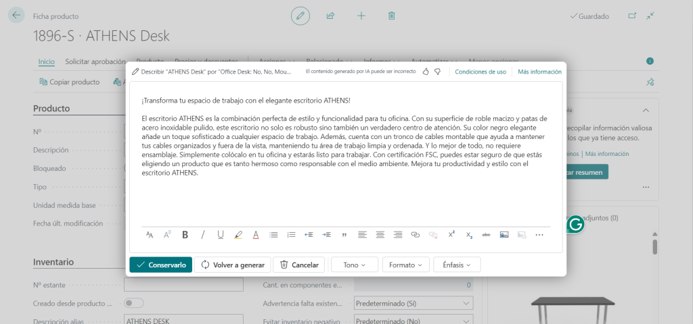Viewport: 693px width, 324px height.
Task: Apply block quote formatting
Action: (x=344, y=235)
